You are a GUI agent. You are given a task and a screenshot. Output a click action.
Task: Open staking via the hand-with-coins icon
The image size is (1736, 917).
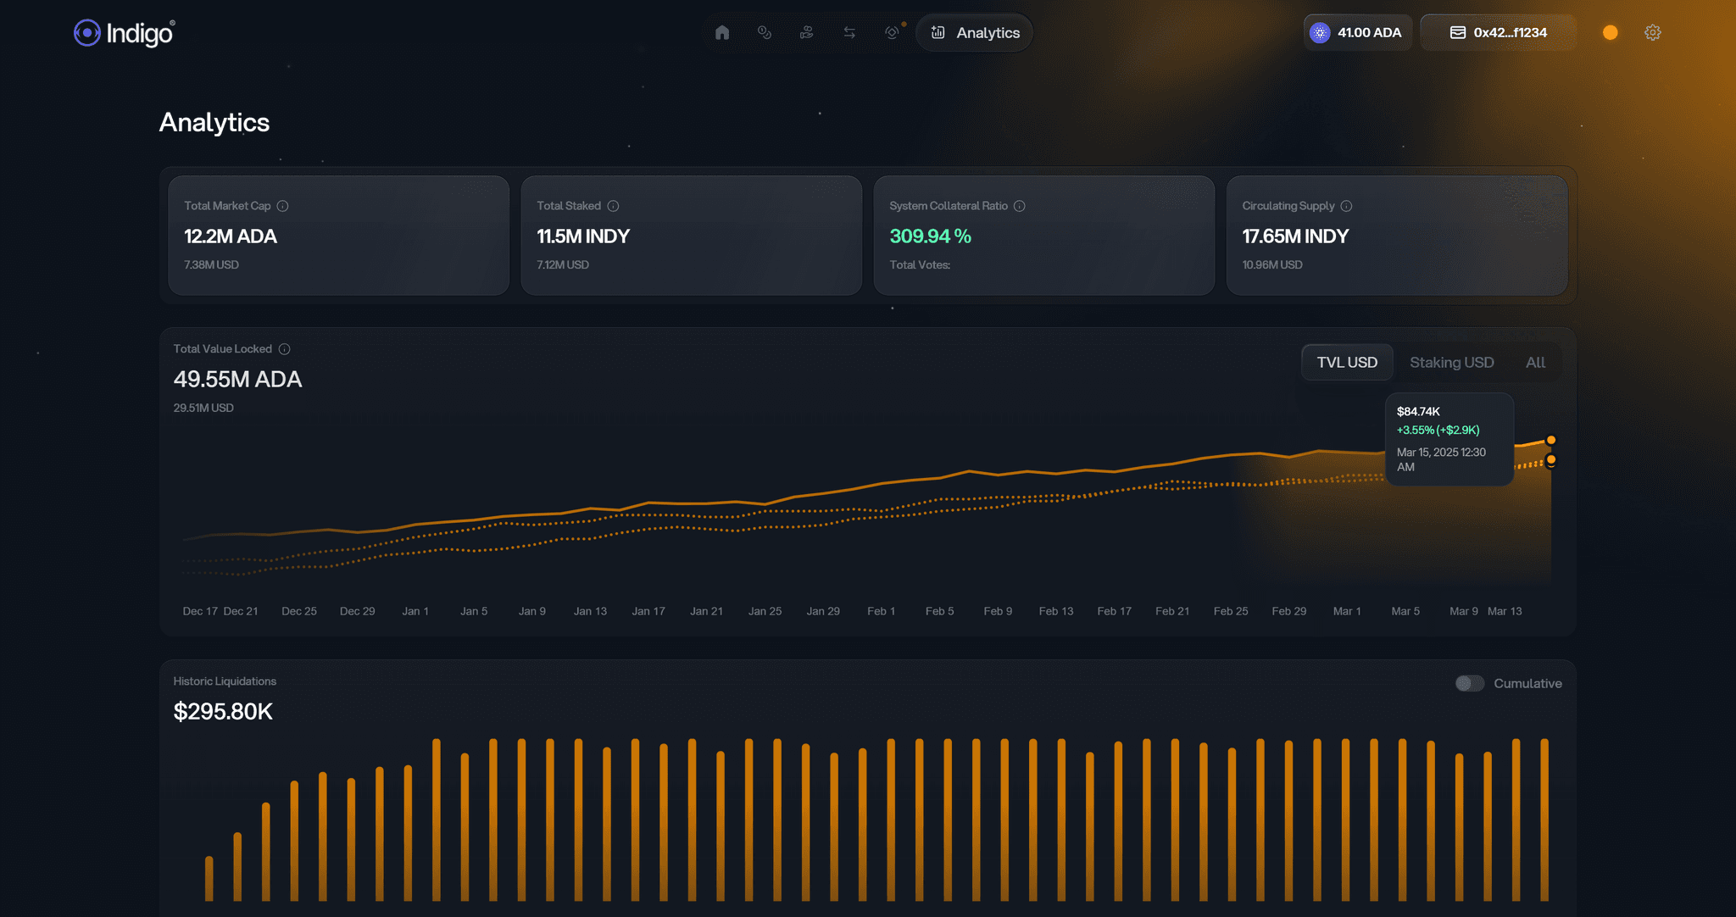807,32
